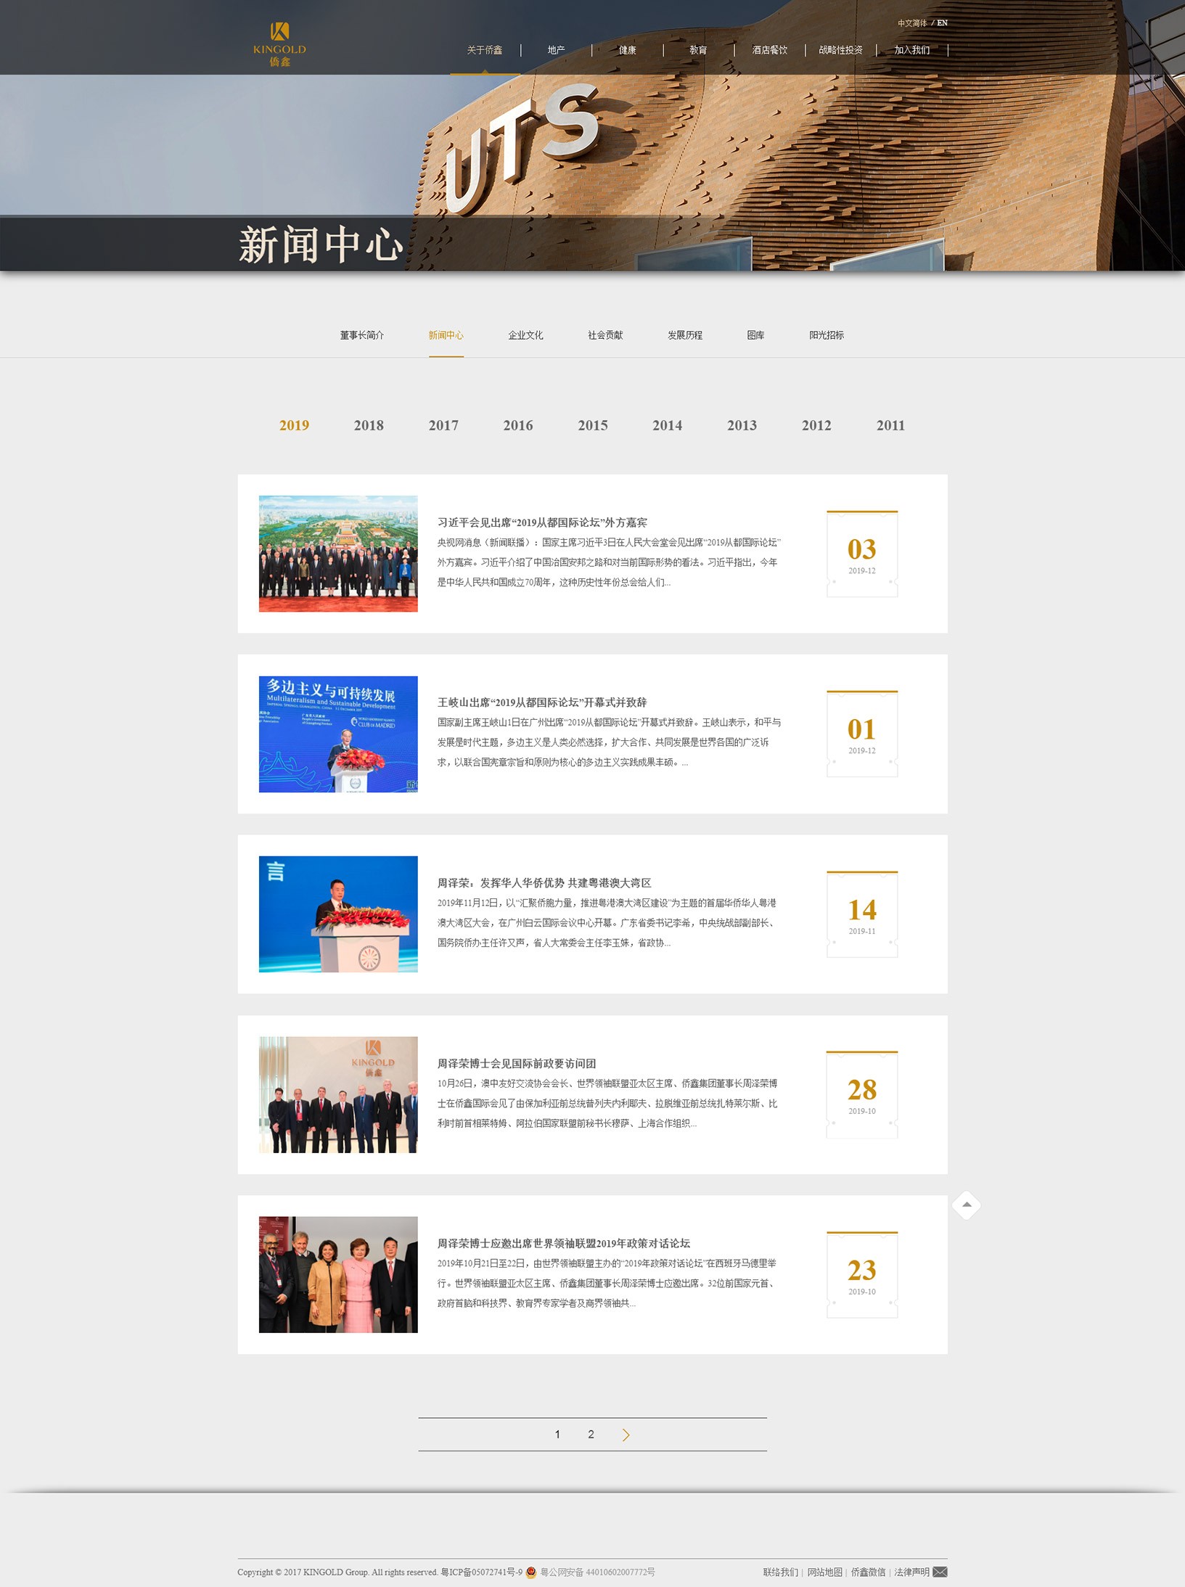Click the Wang Qishan forum speech thumbnail

click(x=338, y=734)
